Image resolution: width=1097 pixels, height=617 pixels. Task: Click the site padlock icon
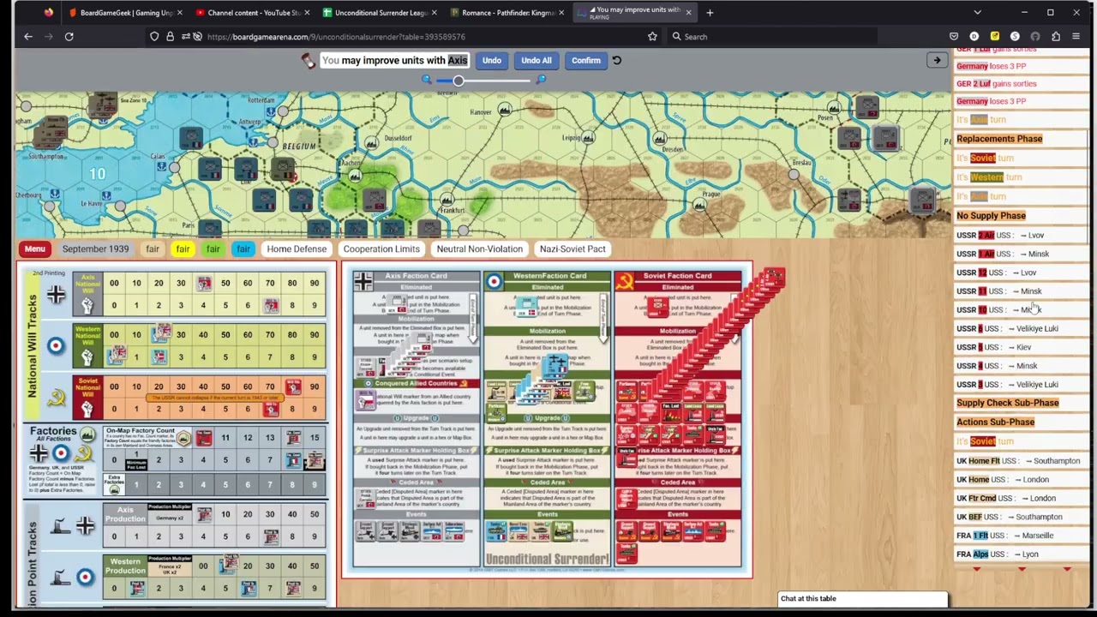tap(170, 37)
